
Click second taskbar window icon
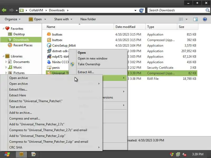[33, 154]
